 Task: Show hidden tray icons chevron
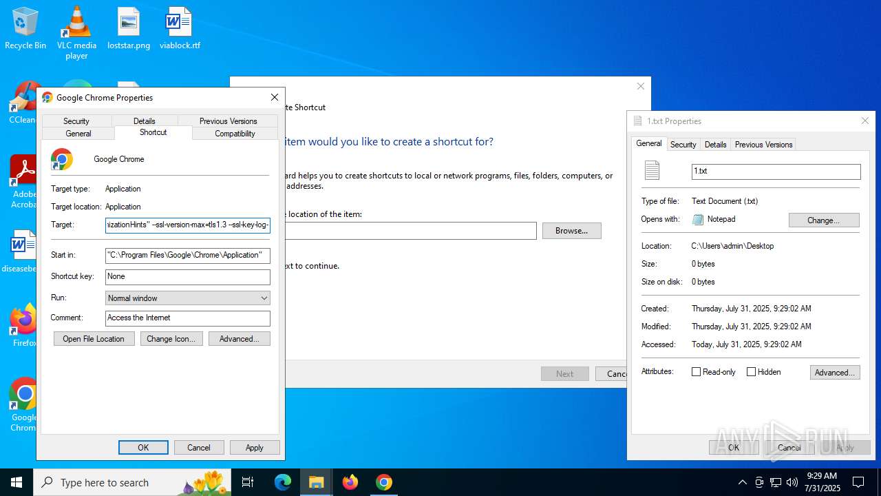742,482
